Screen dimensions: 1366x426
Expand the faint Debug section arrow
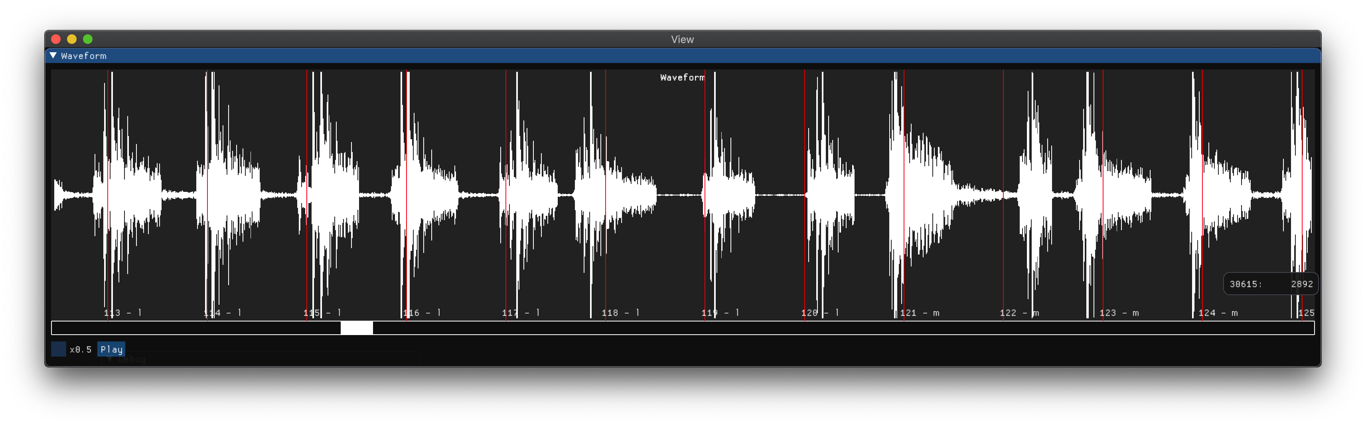click(110, 359)
